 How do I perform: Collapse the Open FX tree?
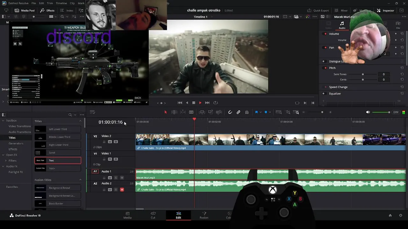coord(3,155)
